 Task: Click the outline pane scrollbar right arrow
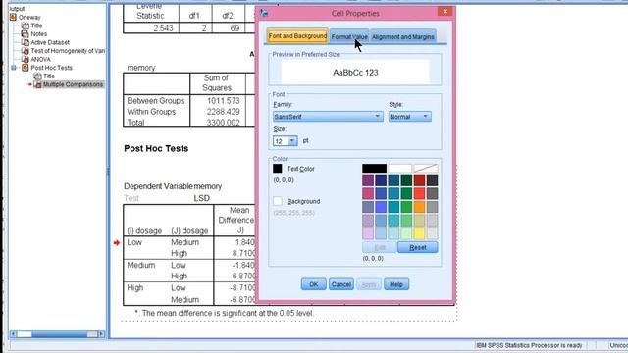(101, 334)
